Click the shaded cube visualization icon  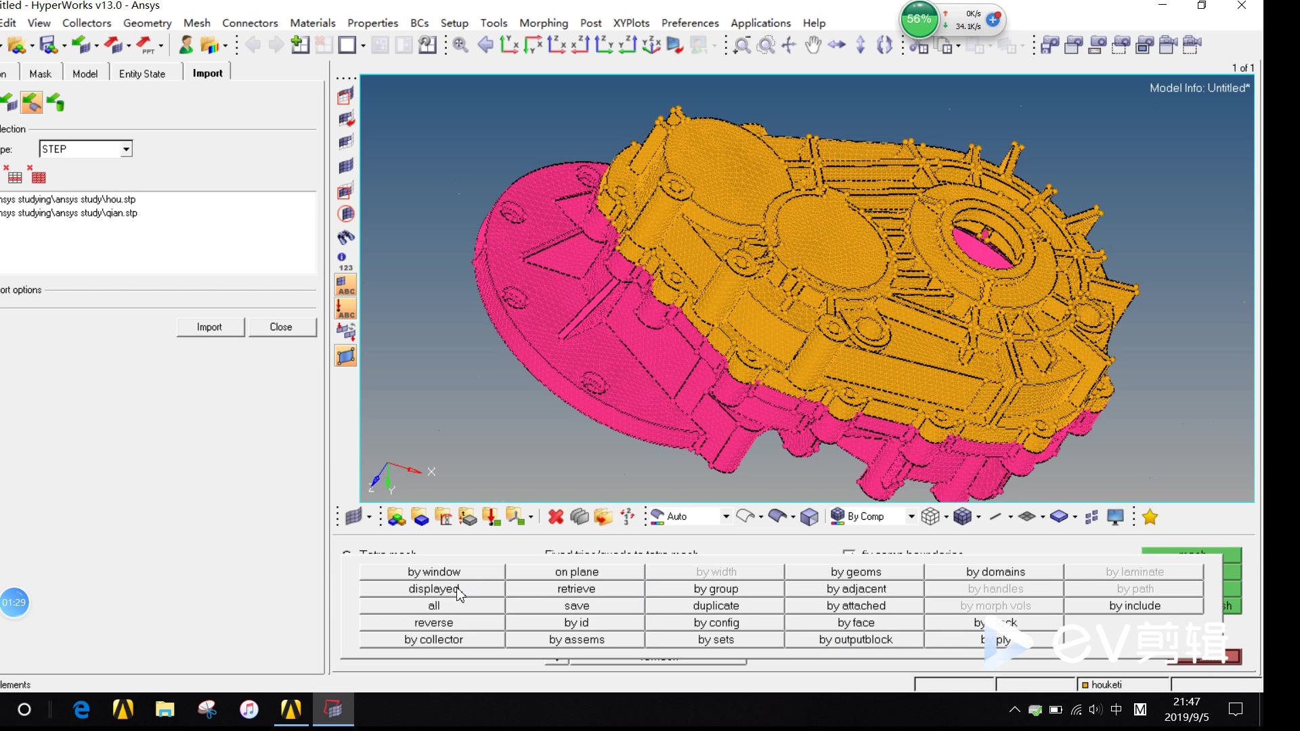coord(809,517)
